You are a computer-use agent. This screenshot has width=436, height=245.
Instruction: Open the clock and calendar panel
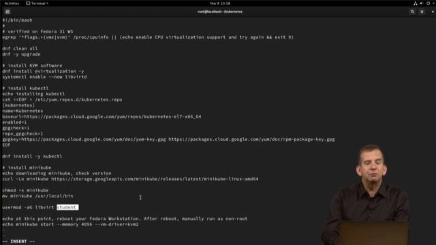point(220,3)
